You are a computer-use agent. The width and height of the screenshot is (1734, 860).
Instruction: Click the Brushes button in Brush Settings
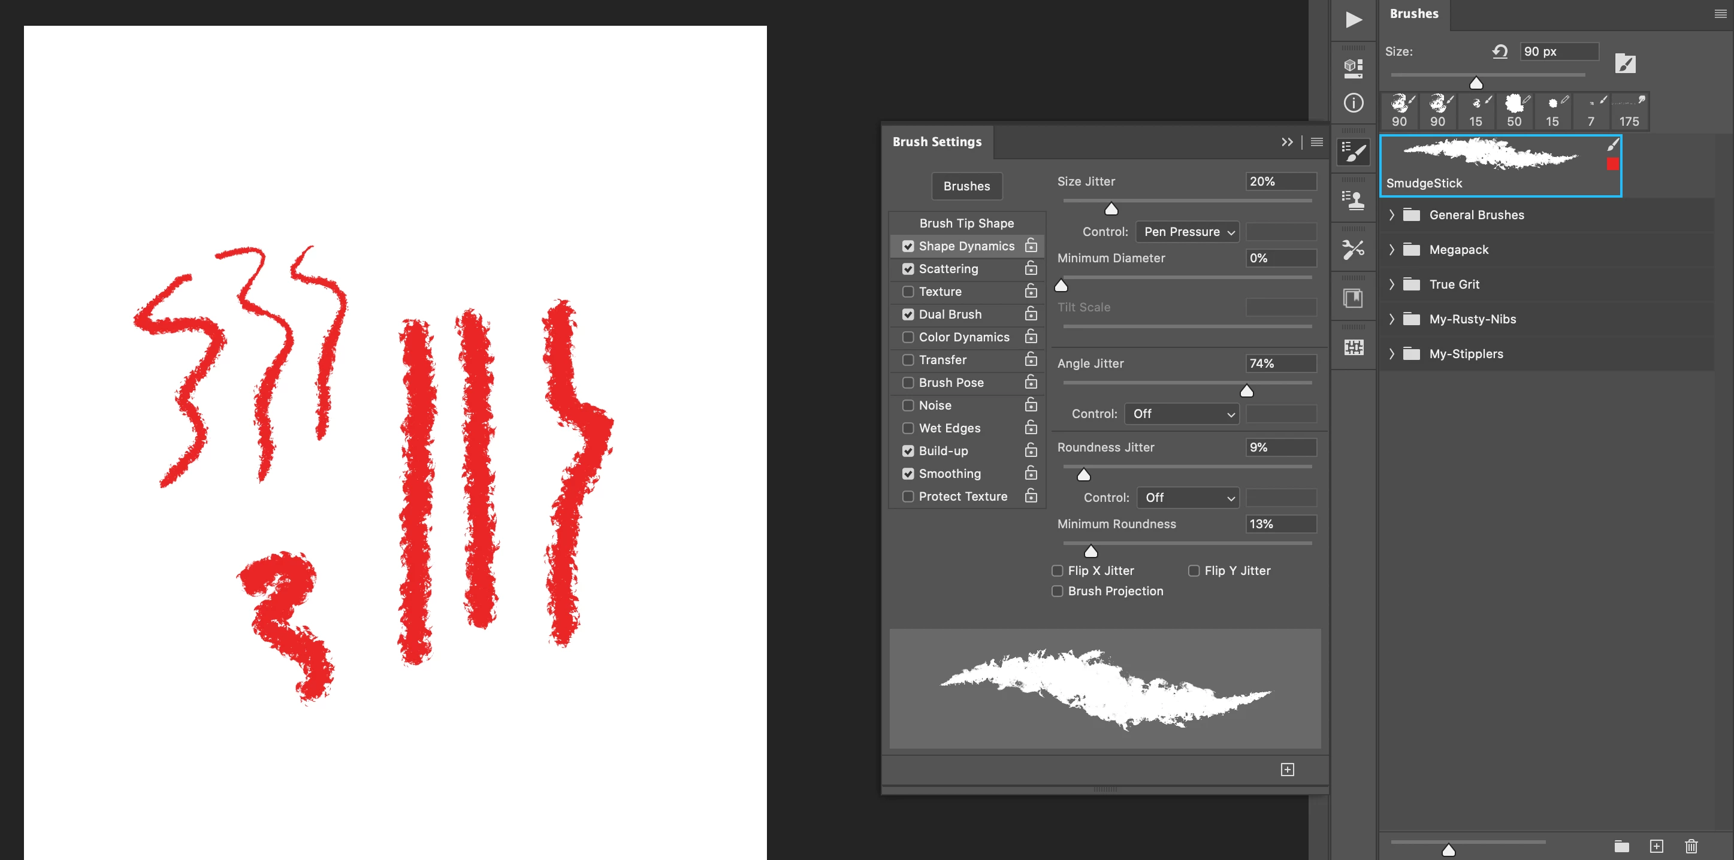(966, 186)
